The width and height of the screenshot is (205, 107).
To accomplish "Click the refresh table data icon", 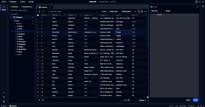I will (x=39, y=11).
